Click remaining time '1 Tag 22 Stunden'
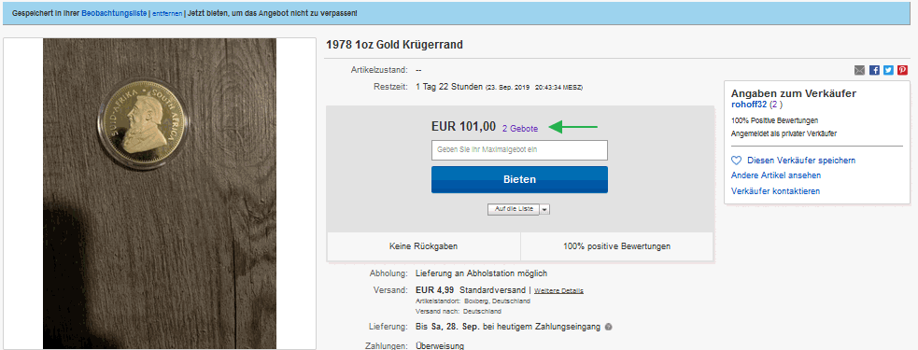 pyautogui.click(x=449, y=87)
